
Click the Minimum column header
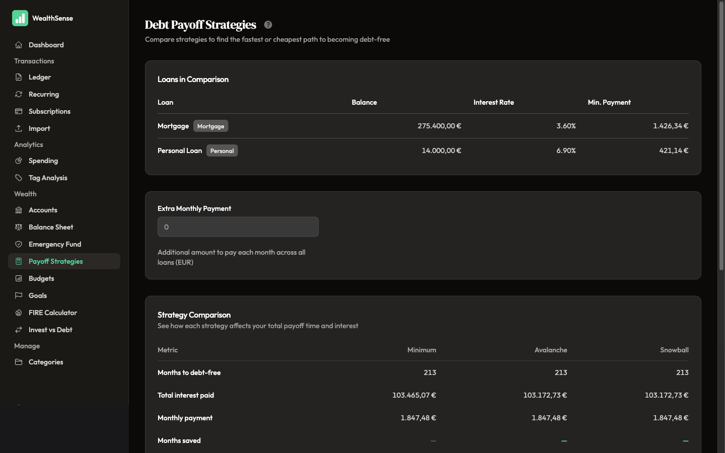[421, 350]
